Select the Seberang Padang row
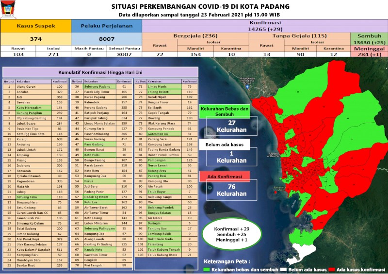 pyautogui.click(x=101, y=87)
